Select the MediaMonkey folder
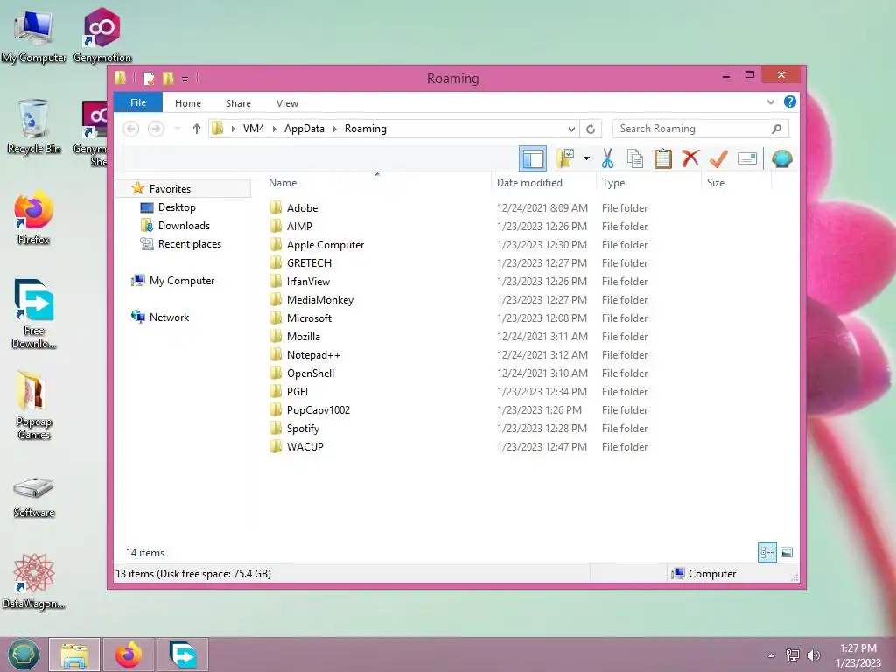This screenshot has width=896, height=672. (x=320, y=299)
